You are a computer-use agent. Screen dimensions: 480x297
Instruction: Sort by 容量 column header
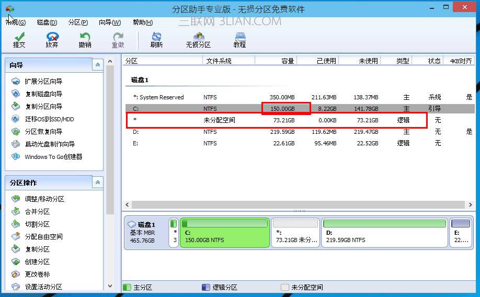coord(276,61)
